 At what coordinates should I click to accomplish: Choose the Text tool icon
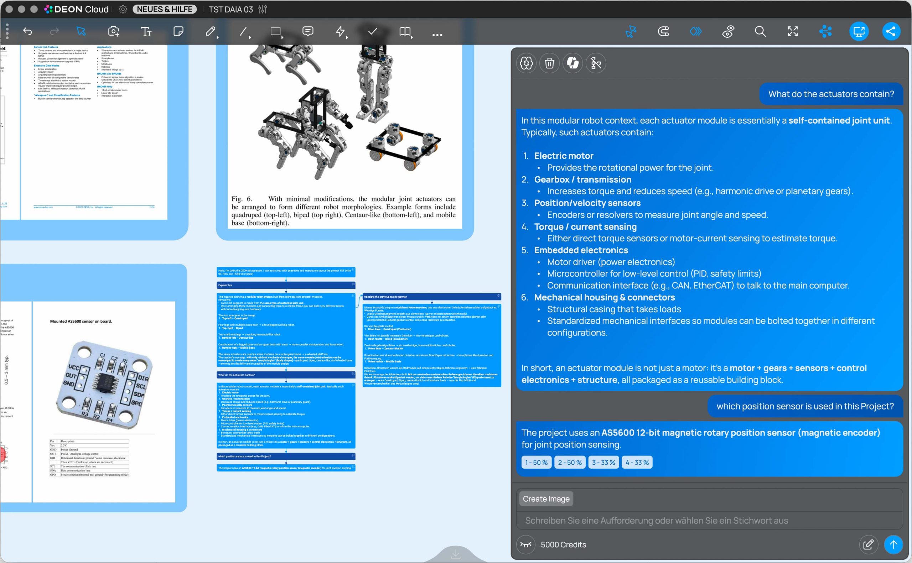146,32
